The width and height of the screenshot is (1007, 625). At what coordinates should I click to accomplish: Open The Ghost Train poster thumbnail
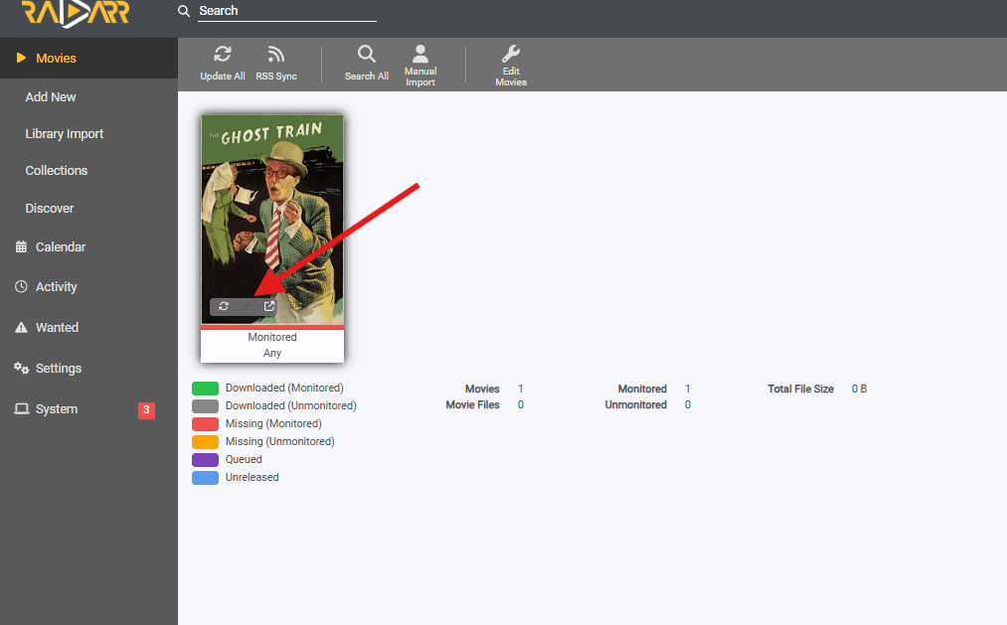point(272,220)
